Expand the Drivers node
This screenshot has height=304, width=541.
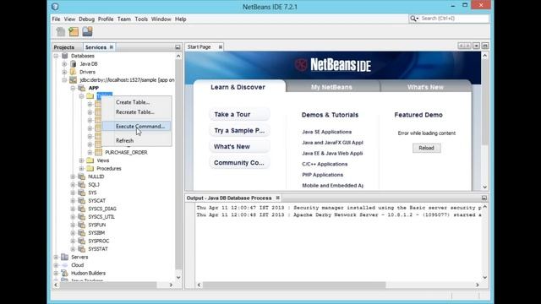tap(64, 72)
